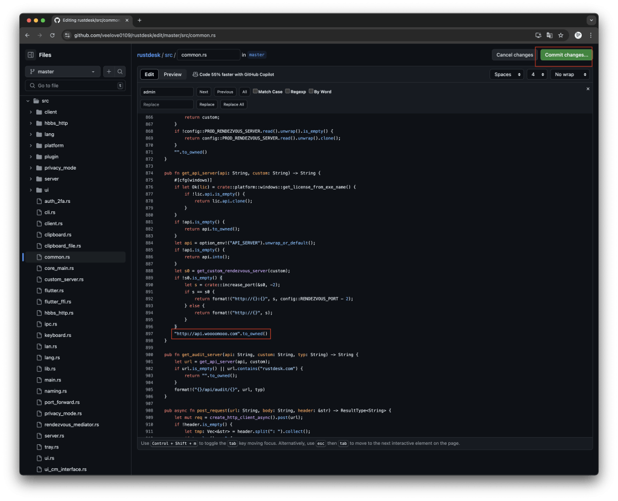This screenshot has width=618, height=501.
Task: Switch to the Preview tab
Action: [172, 75]
